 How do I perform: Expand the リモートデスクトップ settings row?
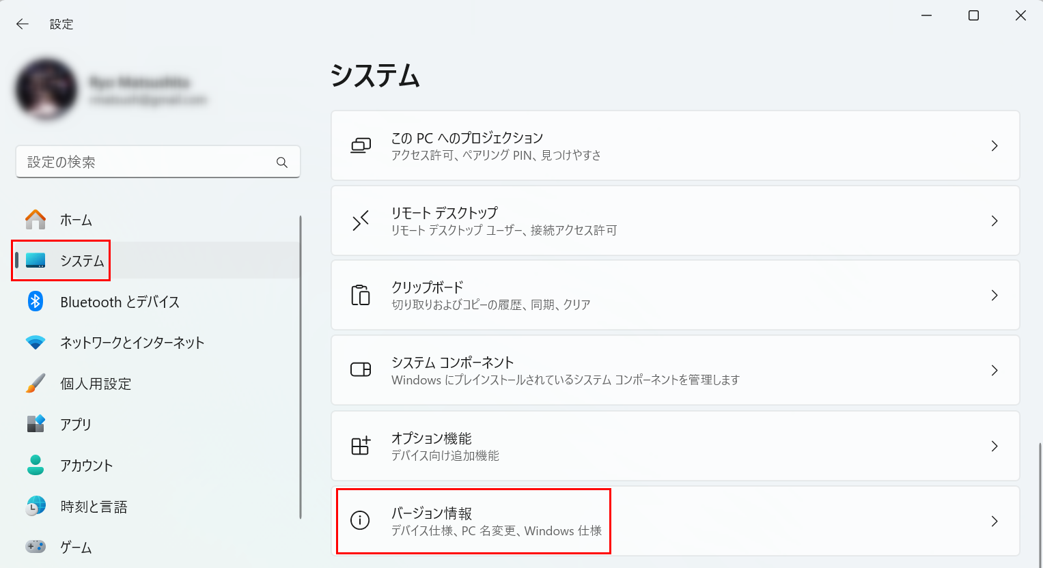995,220
